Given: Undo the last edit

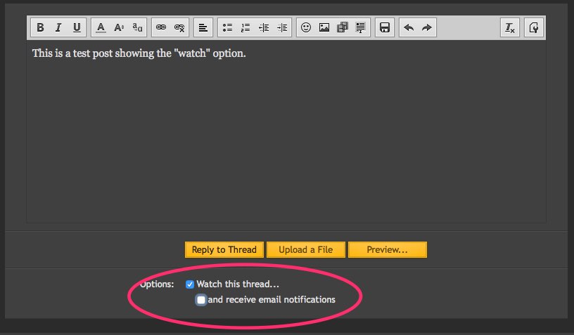Looking at the screenshot, I should (x=409, y=27).
